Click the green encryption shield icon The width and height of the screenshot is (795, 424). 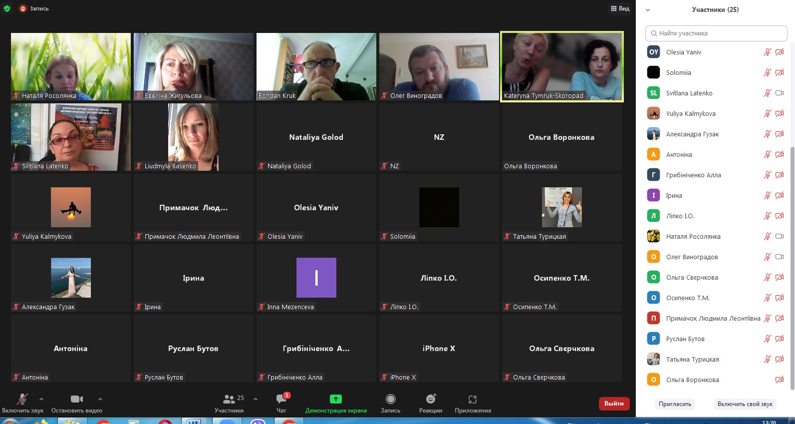point(7,8)
